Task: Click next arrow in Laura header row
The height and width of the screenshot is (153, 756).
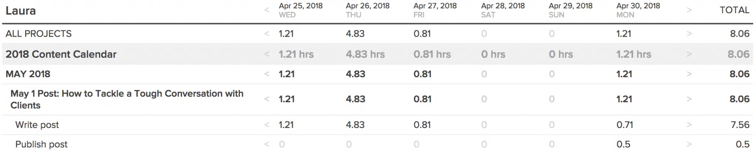Action: [689, 10]
